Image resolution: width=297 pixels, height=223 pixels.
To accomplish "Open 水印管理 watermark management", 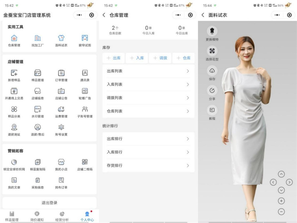I will tap(37, 109).
